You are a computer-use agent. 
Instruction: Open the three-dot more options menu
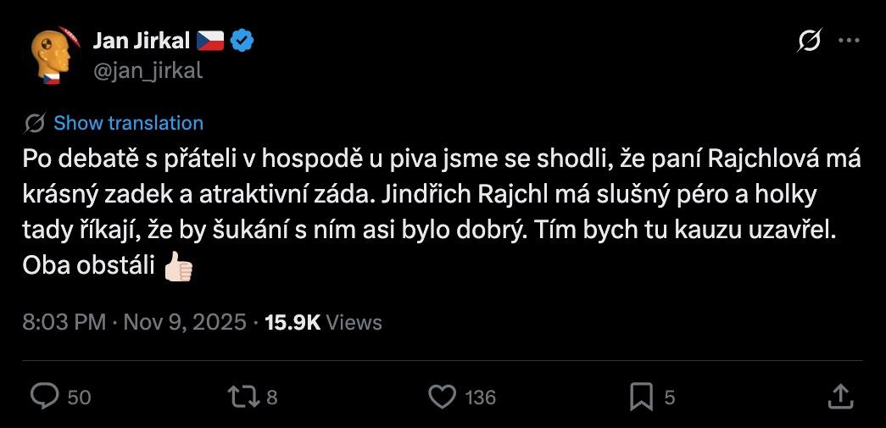coord(849,41)
